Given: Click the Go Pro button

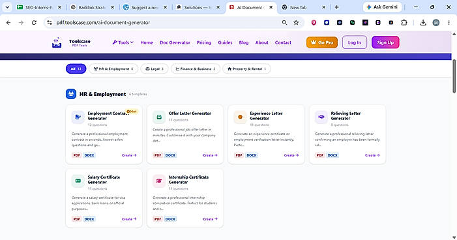Looking at the screenshot, I should click(322, 42).
